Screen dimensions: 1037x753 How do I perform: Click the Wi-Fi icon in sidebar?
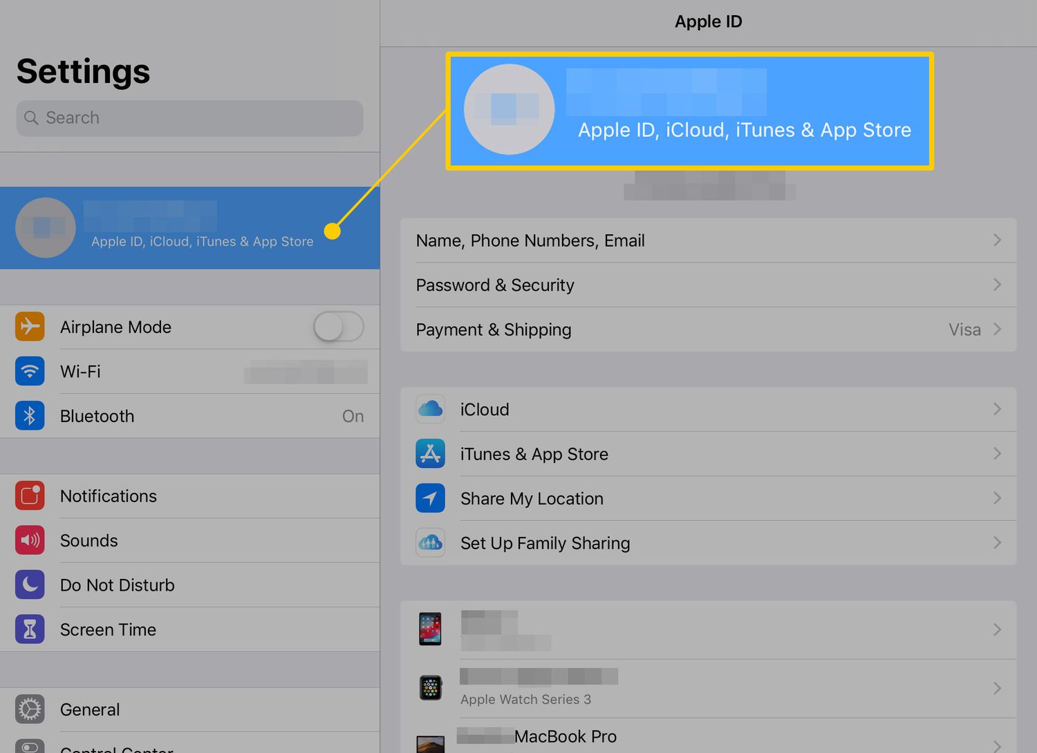(x=30, y=372)
